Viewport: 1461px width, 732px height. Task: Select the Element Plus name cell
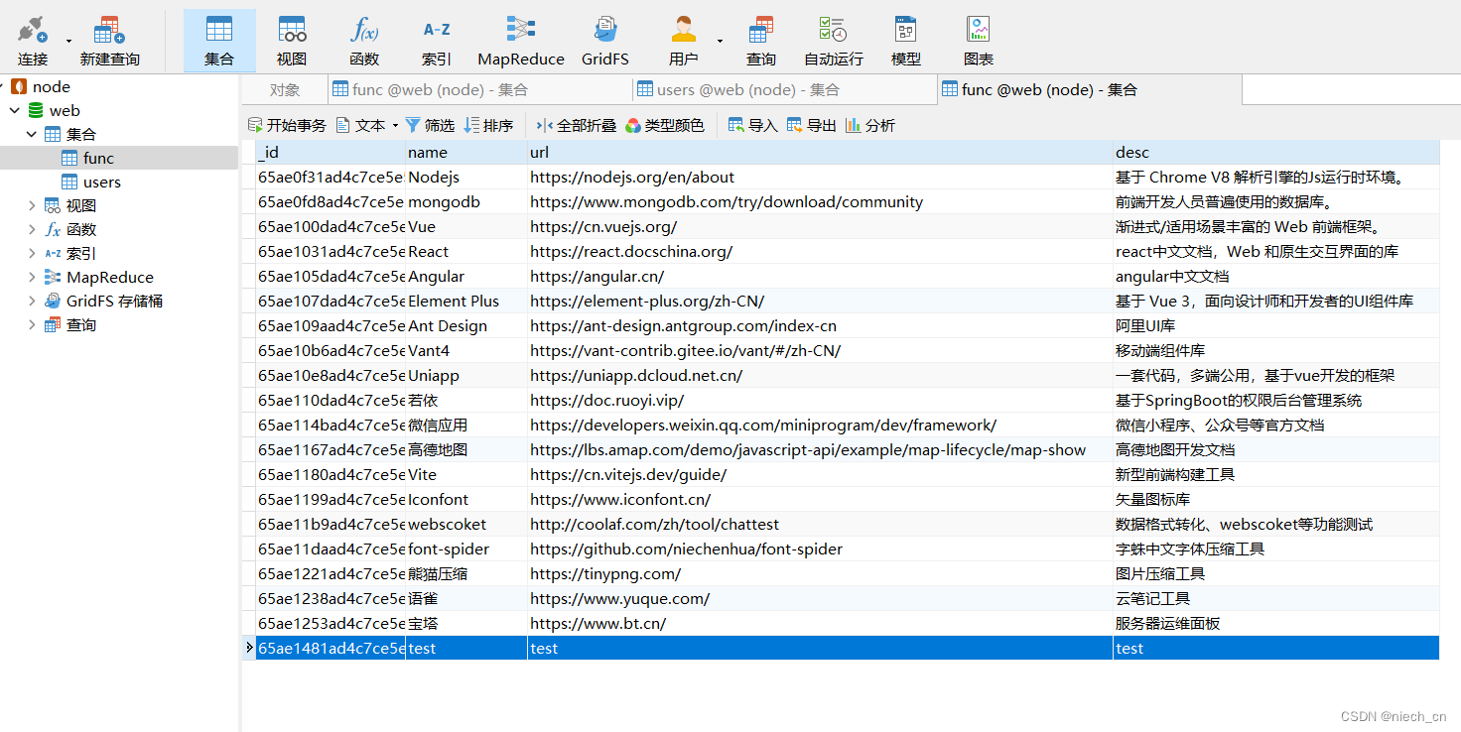466,302
